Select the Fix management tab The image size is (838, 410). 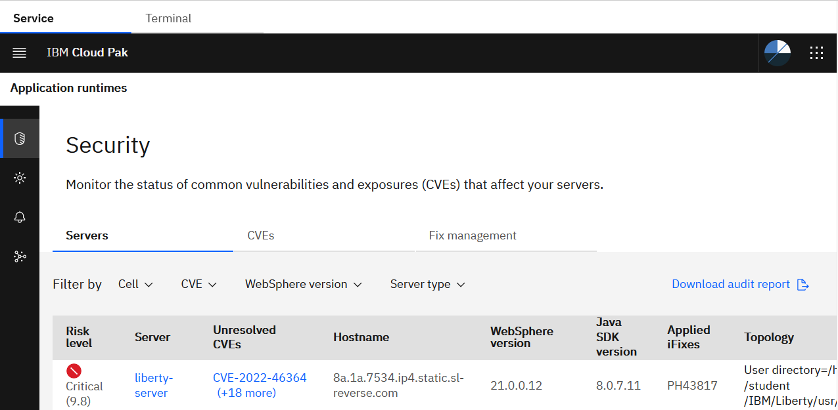coord(506,236)
